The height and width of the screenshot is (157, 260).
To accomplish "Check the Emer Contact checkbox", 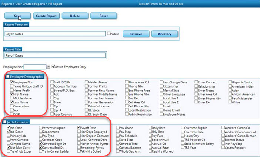I will pyautogui.click(x=196, y=82).
